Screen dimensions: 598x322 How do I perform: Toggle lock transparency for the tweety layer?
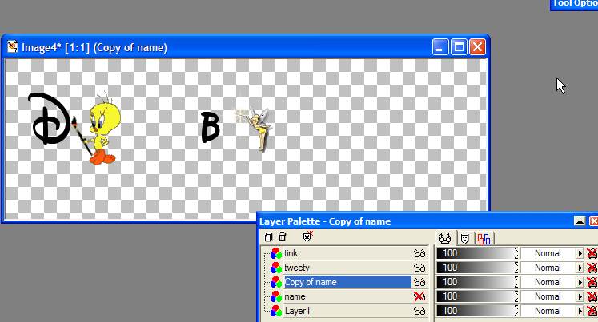(592, 268)
